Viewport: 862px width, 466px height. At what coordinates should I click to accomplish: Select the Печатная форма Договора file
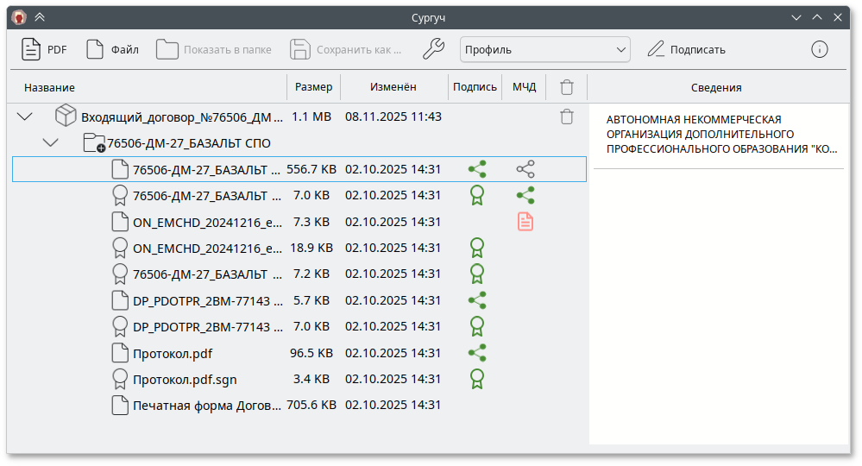click(206, 405)
